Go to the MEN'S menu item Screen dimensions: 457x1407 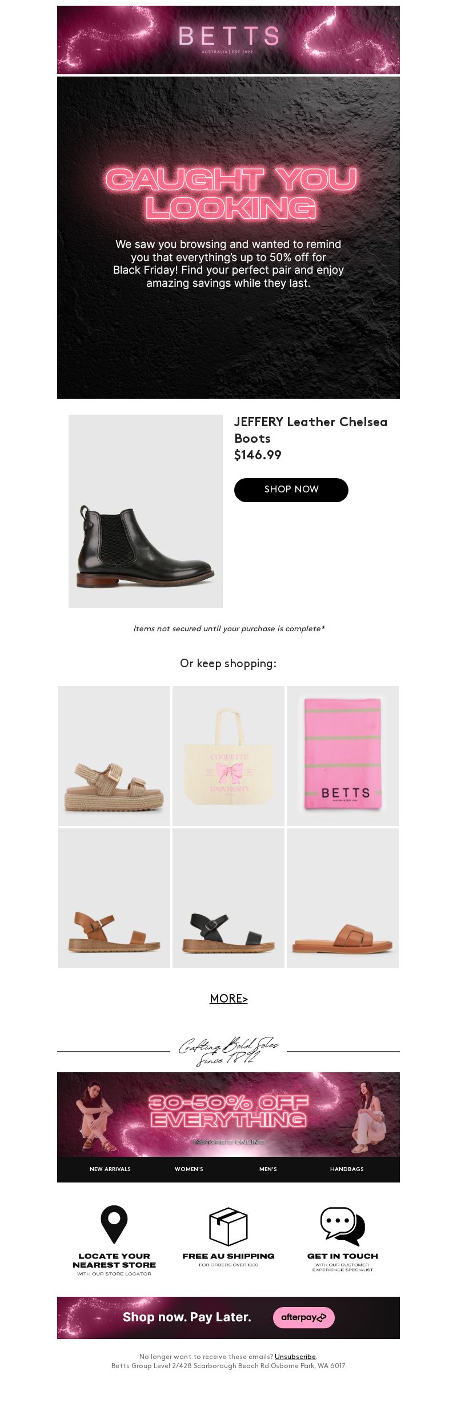tap(268, 1169)
